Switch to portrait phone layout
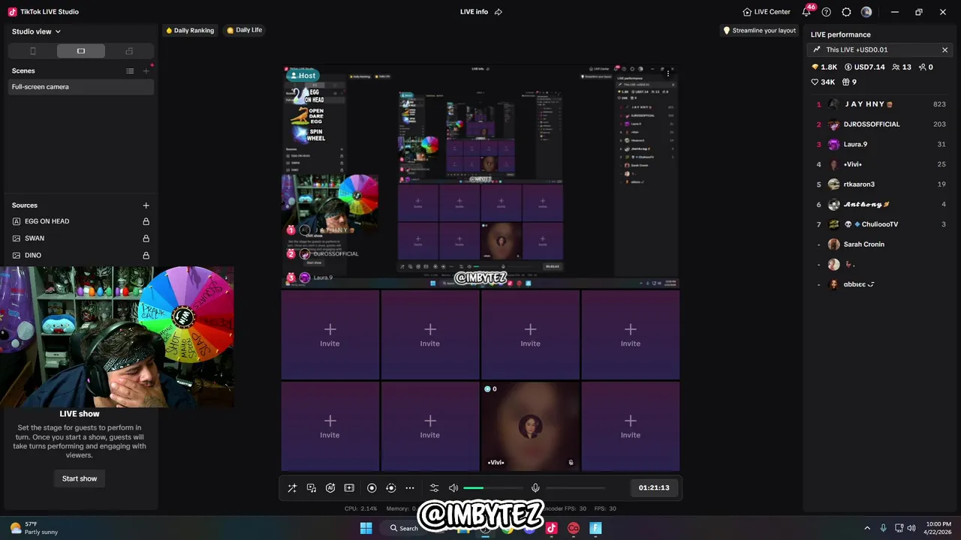The height and width of the screenshot is (540, 961). (x=32, y=51)
